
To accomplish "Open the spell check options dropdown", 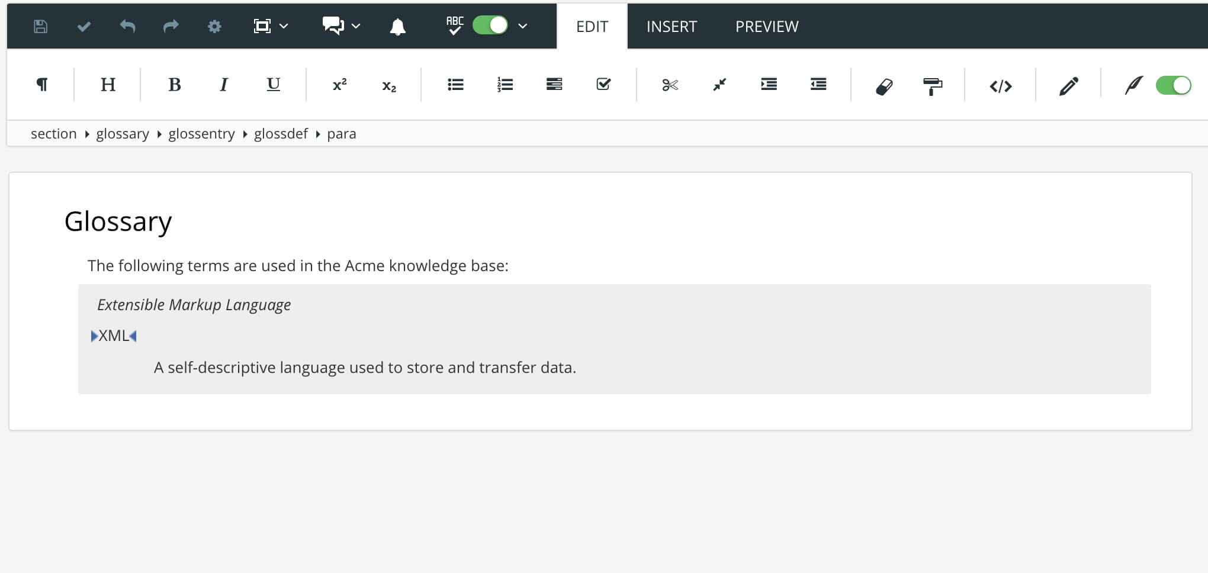I will click(522, 26).
